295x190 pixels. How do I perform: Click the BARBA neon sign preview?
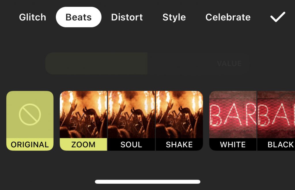(x=233, y=115)
